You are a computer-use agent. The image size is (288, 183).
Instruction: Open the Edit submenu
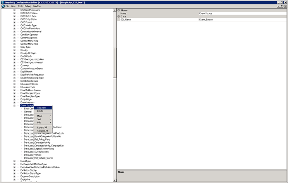43,123
